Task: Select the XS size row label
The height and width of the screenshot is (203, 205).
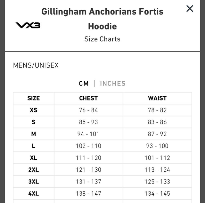Action: 34,110
